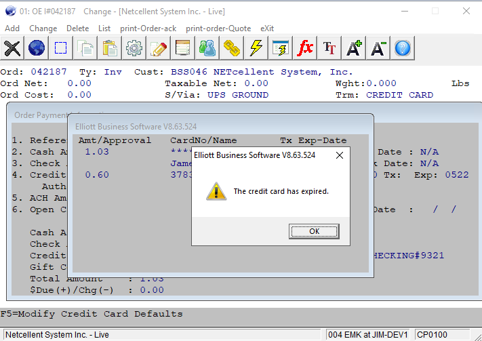Image resolution: width=482 pixels, height=341 pixels.
Task: Click Netcellent System Inc. - Live status text
Action: click(x=57, y=334)
